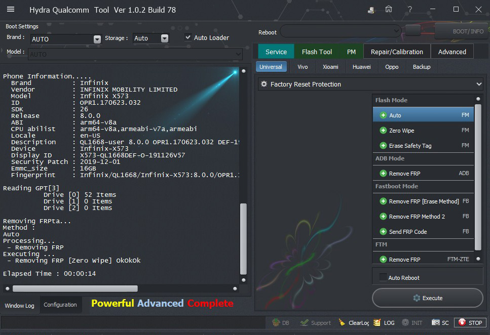Open the Repair/Calibration tab
Viewport: 490px width, 335px height.
pos(397,52)
